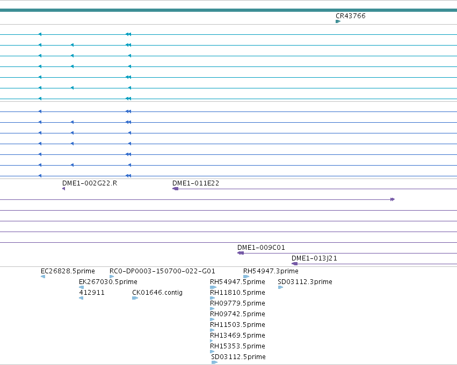The width and height of the screenshot is (457, 365).
Task: Select the RH11810.5prime EST arrow glyph
Action: [x=213, y=298]
